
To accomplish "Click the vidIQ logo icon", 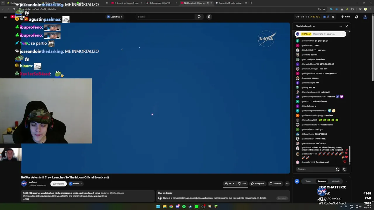I will click(297, 181).
